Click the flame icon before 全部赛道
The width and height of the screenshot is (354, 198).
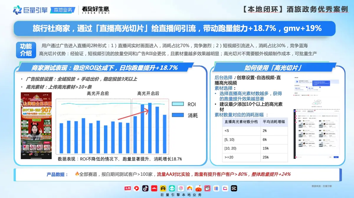point(77,174)
